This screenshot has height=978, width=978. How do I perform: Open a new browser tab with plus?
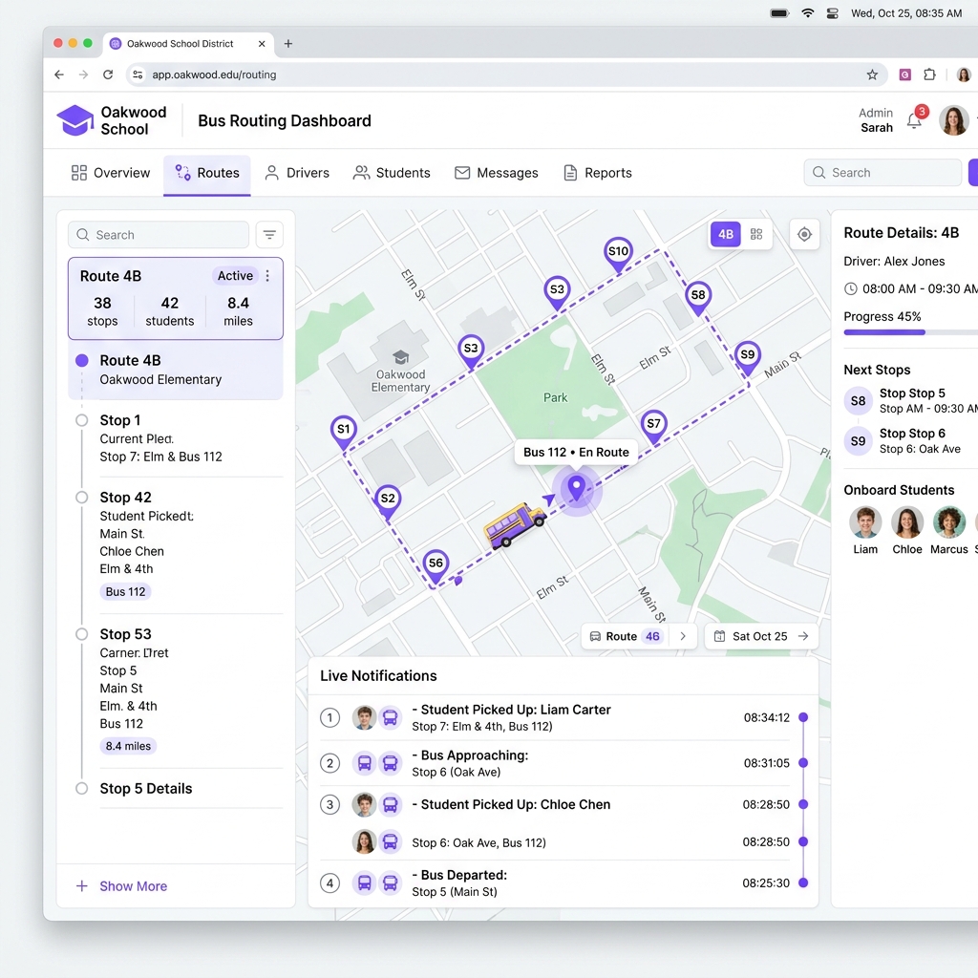pyautogui.click(x=288, y=44)
